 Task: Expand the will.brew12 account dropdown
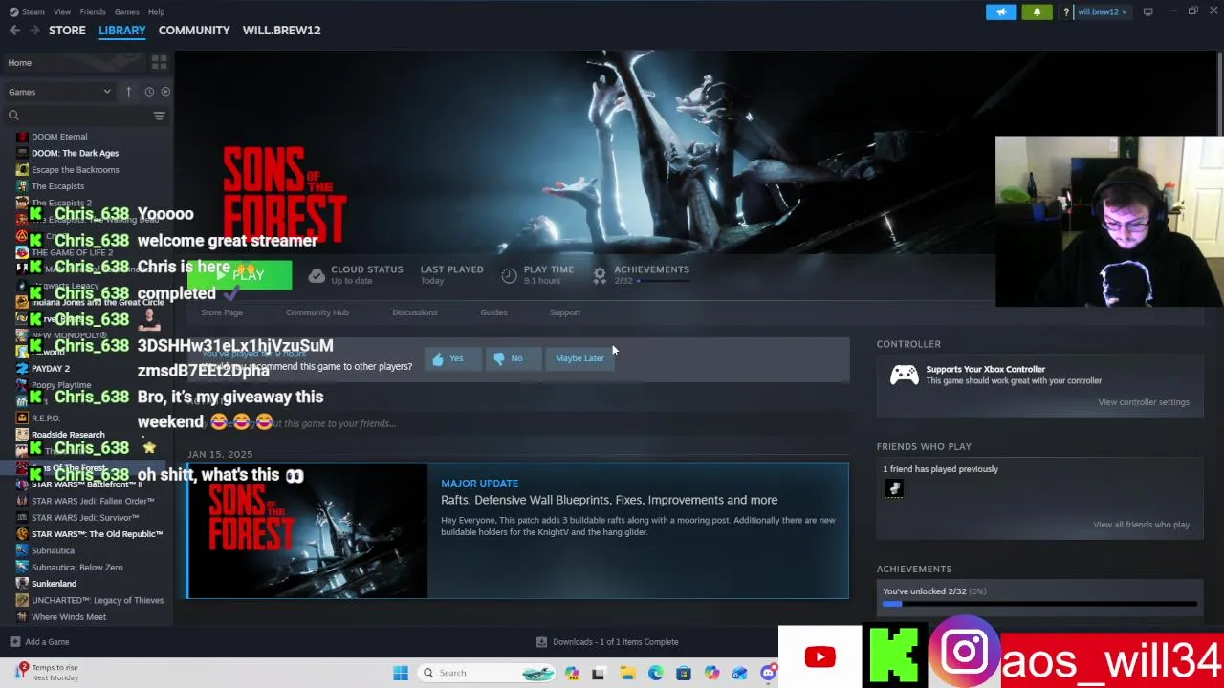[1102, 12]
